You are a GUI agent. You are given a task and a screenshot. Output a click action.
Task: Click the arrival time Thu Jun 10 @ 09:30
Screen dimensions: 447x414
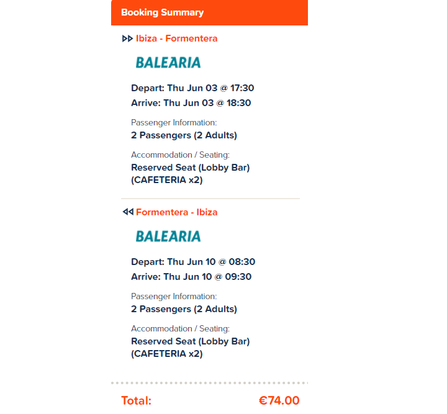191,277
